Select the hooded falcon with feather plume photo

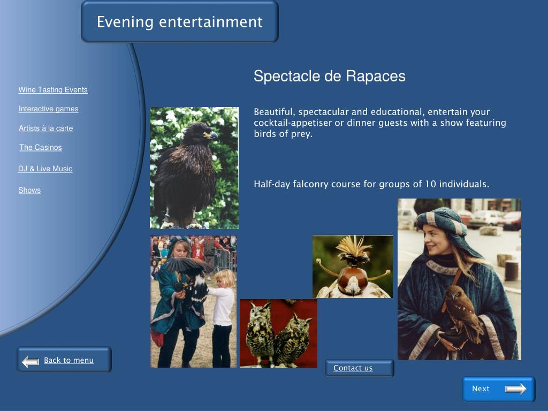tap(353, 267)
